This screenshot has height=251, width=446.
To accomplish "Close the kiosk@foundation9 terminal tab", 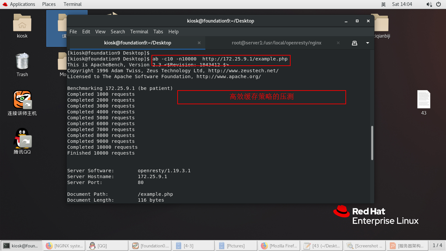I will [x=199, y=43].
